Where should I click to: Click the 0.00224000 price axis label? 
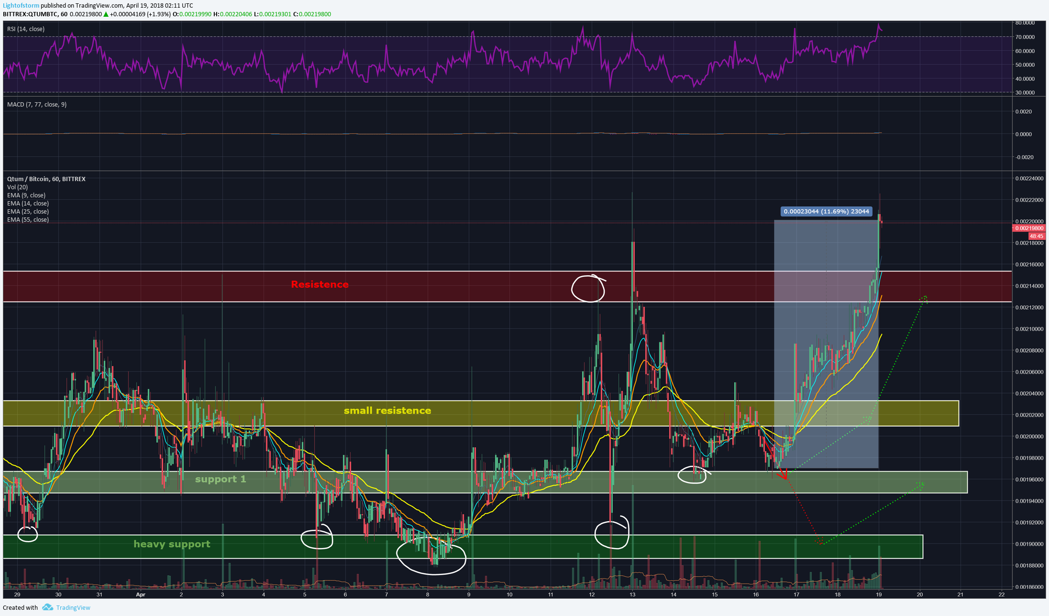tap(1029, 179)
